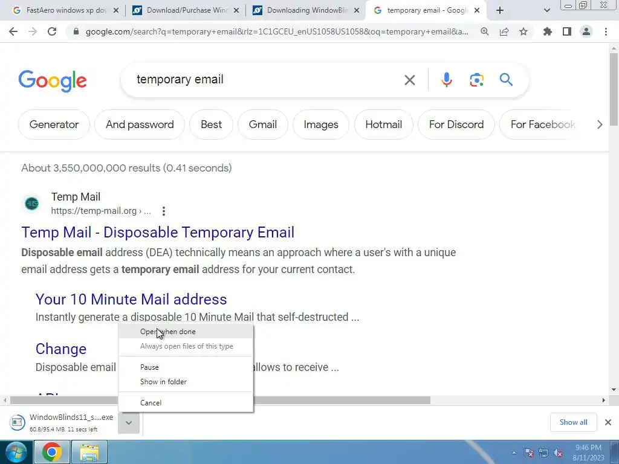This screenshot has width=619, height=464.
Task: Close the temporary email tab
Action: coord(477,11)
